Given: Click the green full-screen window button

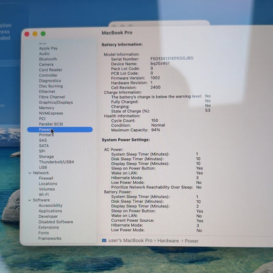Looking at the screenshot, I should [x=43, y=34].
